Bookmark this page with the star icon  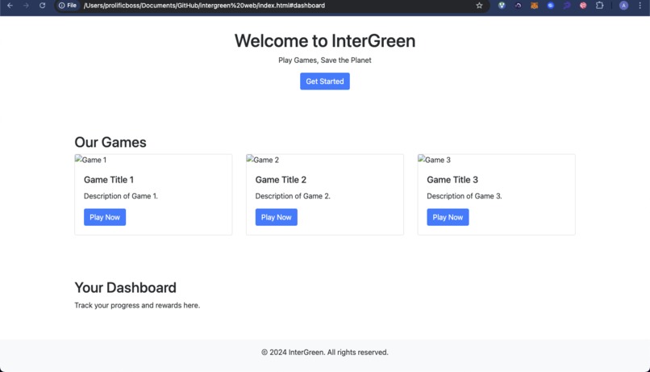pyautogui.click(x=479, y=6)
